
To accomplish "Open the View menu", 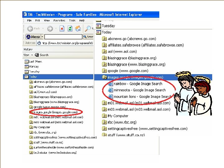I will point(47,21).
